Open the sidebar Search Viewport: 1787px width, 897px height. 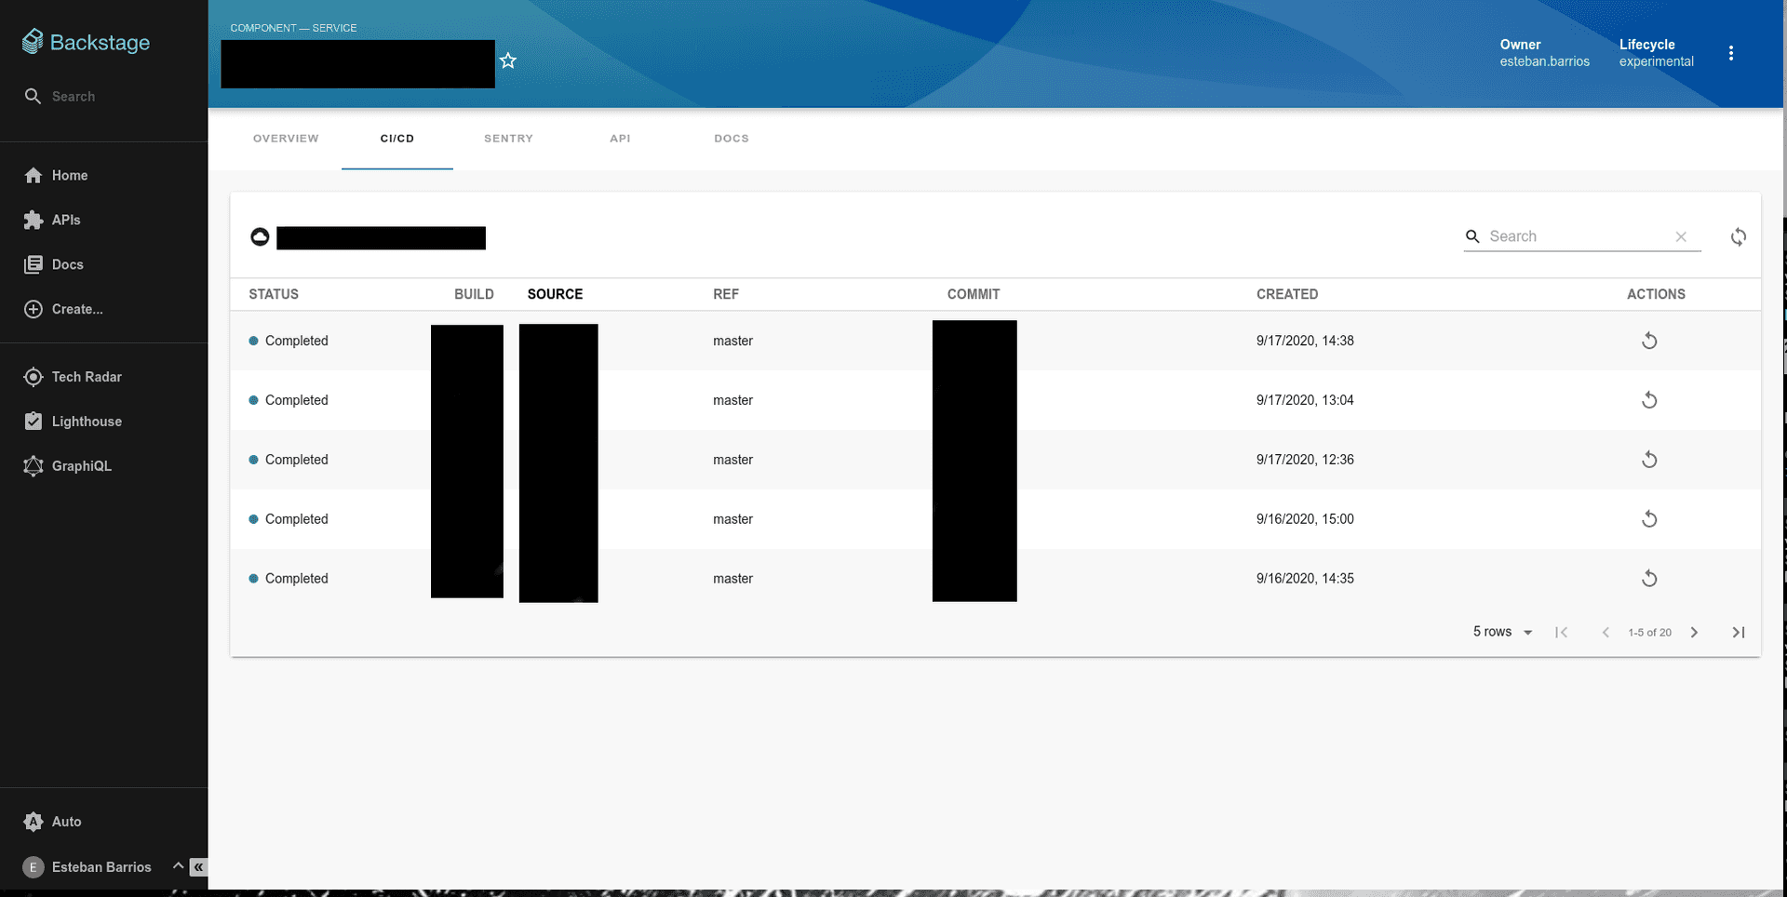click(60, 96)
